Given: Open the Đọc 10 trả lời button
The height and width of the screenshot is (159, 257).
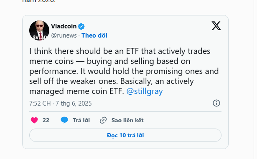Looking at the screenshot, I should (125, 135).
